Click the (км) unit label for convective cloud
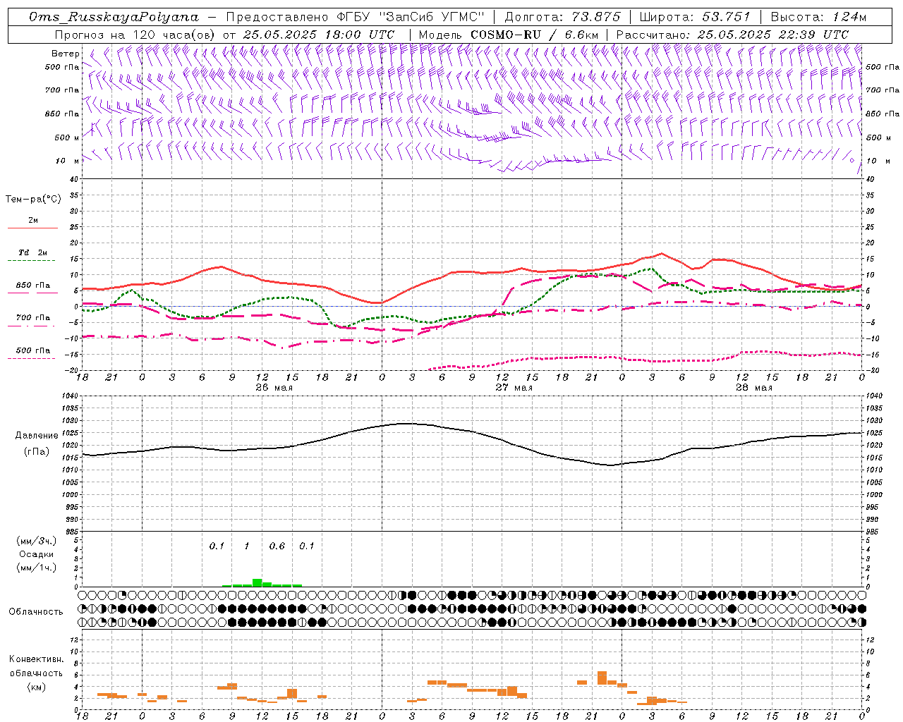903x722 pixels. click(37, 687)
